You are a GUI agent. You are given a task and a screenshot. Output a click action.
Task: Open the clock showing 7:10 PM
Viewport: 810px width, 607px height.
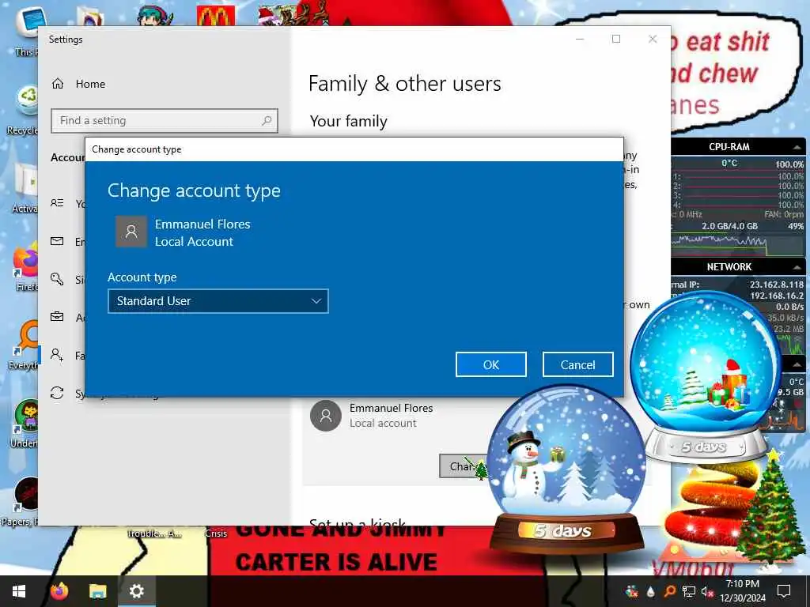click(x=742, y=591)
